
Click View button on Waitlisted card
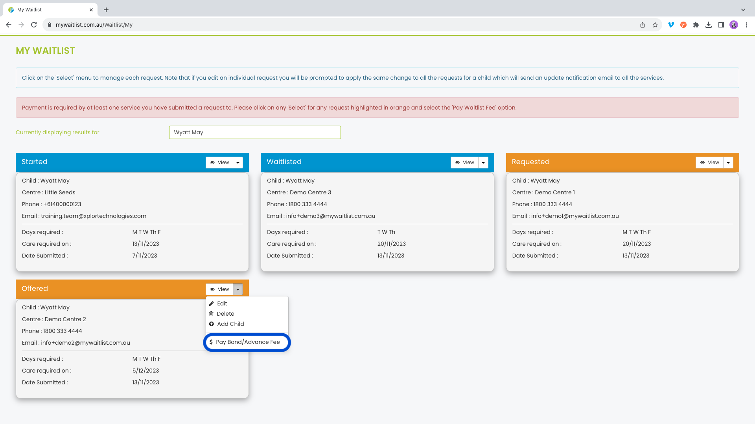[464, 163]
